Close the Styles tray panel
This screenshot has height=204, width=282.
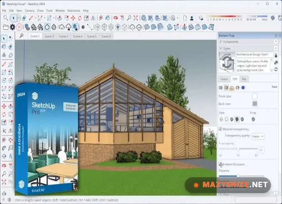click(276, 48)
